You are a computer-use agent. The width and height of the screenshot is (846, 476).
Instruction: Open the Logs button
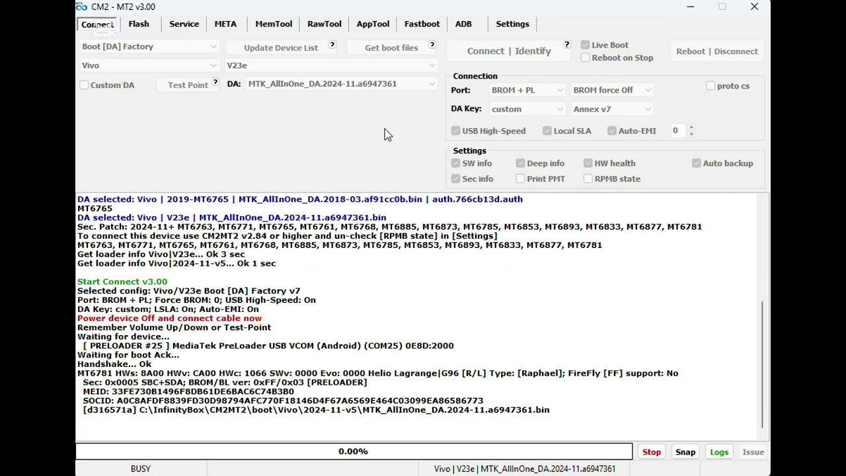[719, 452]
